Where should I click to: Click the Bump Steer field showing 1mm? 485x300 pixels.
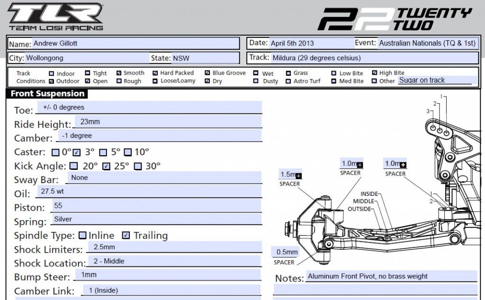168,275
